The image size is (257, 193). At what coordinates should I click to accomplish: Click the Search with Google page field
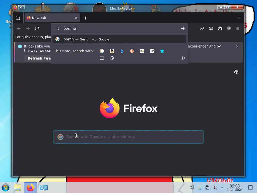click(128, 137)
